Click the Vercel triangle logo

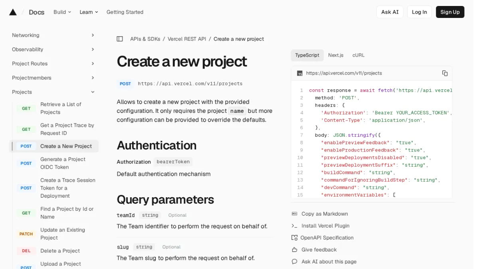click(13, 12)
